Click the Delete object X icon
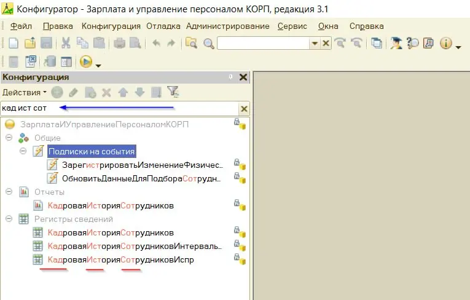Image resolution: width=470 pixels, height=300 pixels. coord(106,93)
